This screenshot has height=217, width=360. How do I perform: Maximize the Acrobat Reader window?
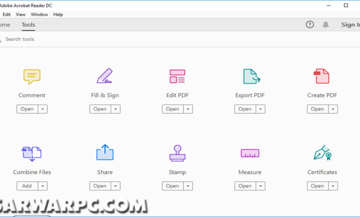pyautogui.click(x=346, y=5)
